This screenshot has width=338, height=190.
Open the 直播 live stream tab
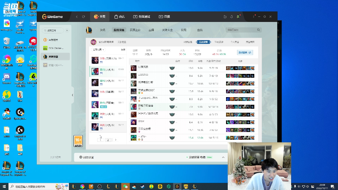coord(164,16)
